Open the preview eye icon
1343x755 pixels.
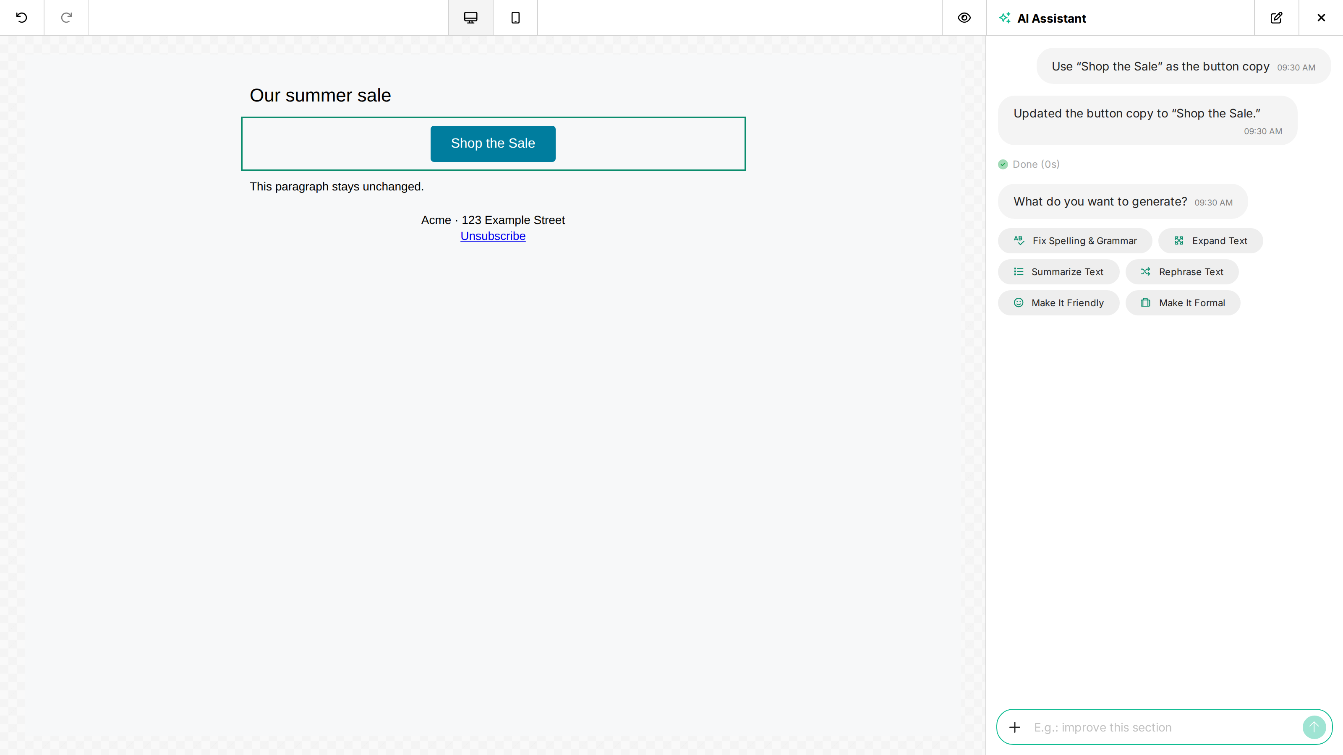(964, 18)
